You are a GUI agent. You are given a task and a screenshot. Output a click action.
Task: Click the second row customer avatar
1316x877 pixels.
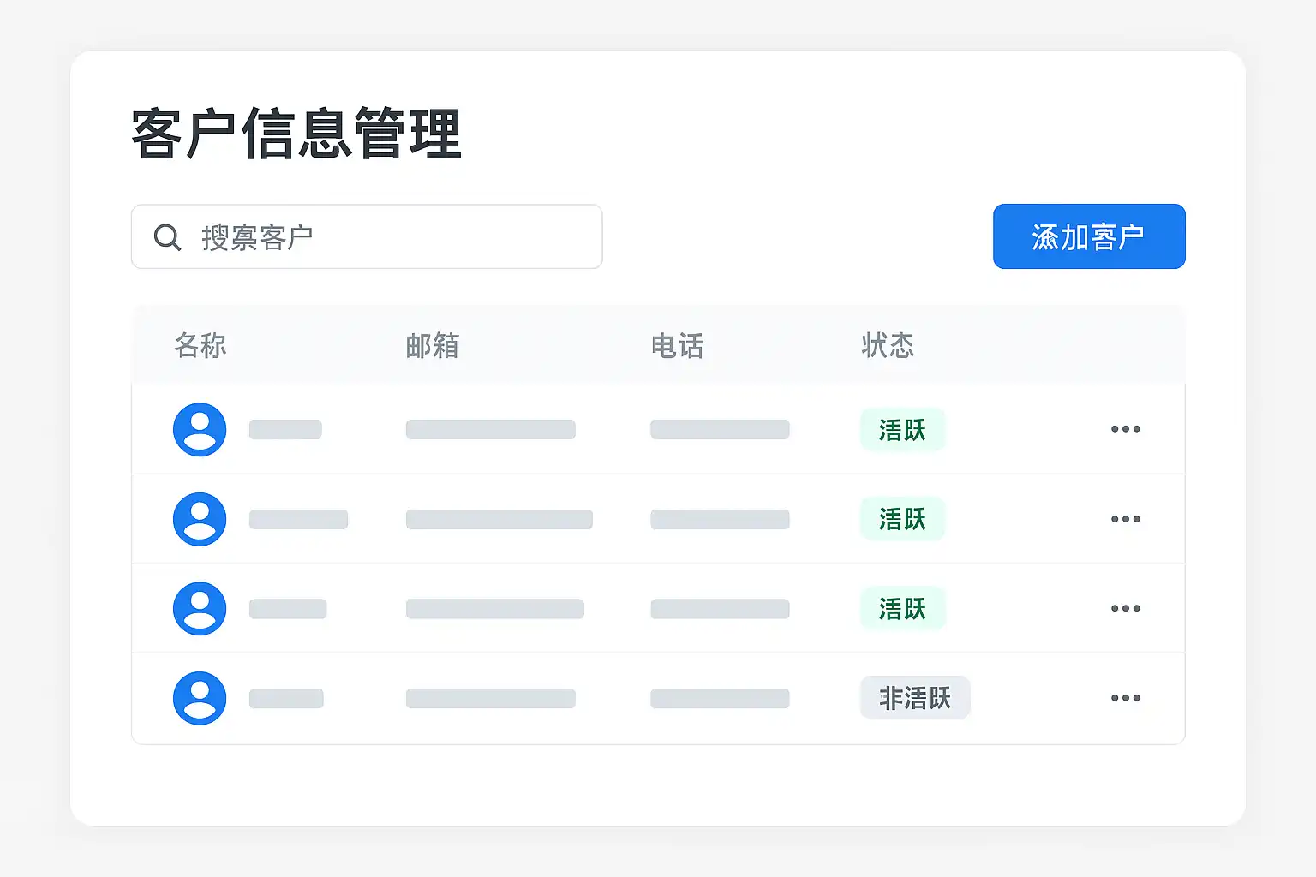coord(200,519)
